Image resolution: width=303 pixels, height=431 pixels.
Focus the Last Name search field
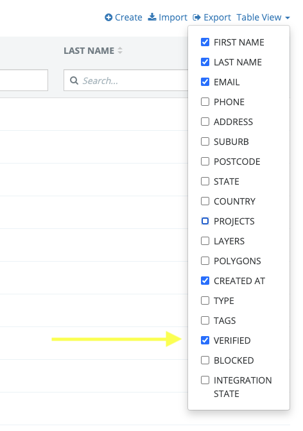126,80
